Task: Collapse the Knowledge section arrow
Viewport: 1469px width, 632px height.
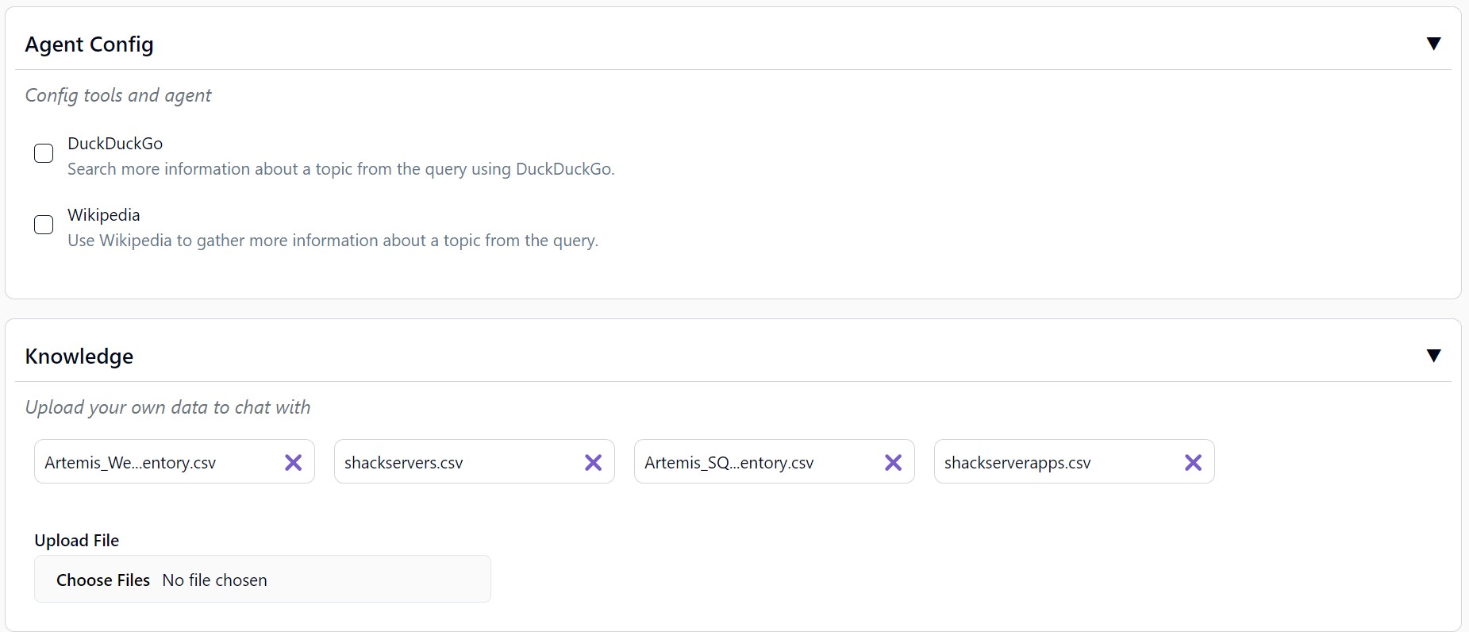Action: pos(1433,356)
